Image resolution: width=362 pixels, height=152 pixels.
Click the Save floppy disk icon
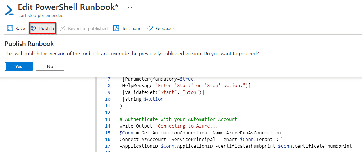tap(10, 28)
